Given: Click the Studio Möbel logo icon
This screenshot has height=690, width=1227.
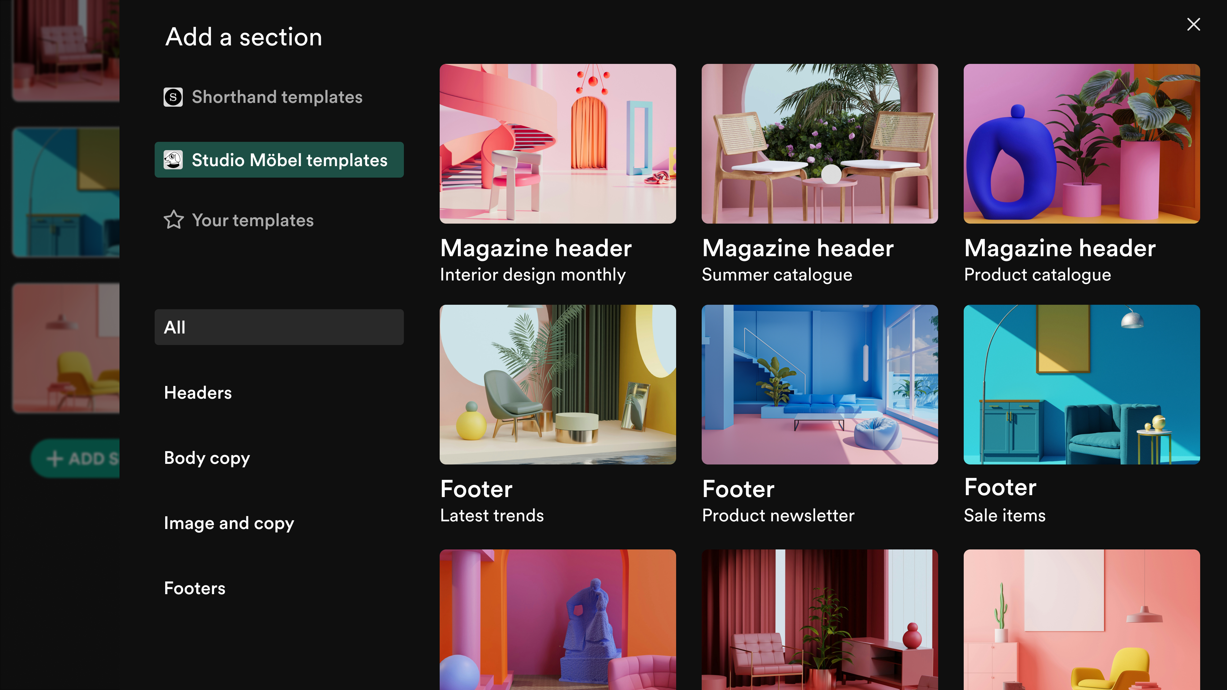Looking at the screenshot, I should 173,160.
